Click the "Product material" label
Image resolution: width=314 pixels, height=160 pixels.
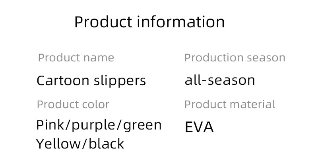tap(230, 105)
